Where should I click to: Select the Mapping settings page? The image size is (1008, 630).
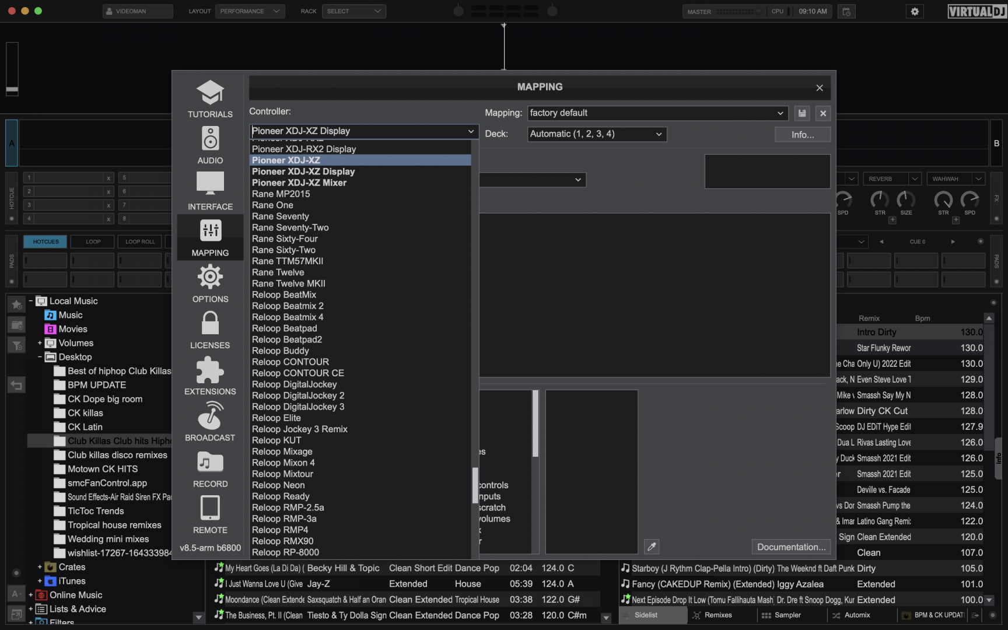(x=210, y=237)
